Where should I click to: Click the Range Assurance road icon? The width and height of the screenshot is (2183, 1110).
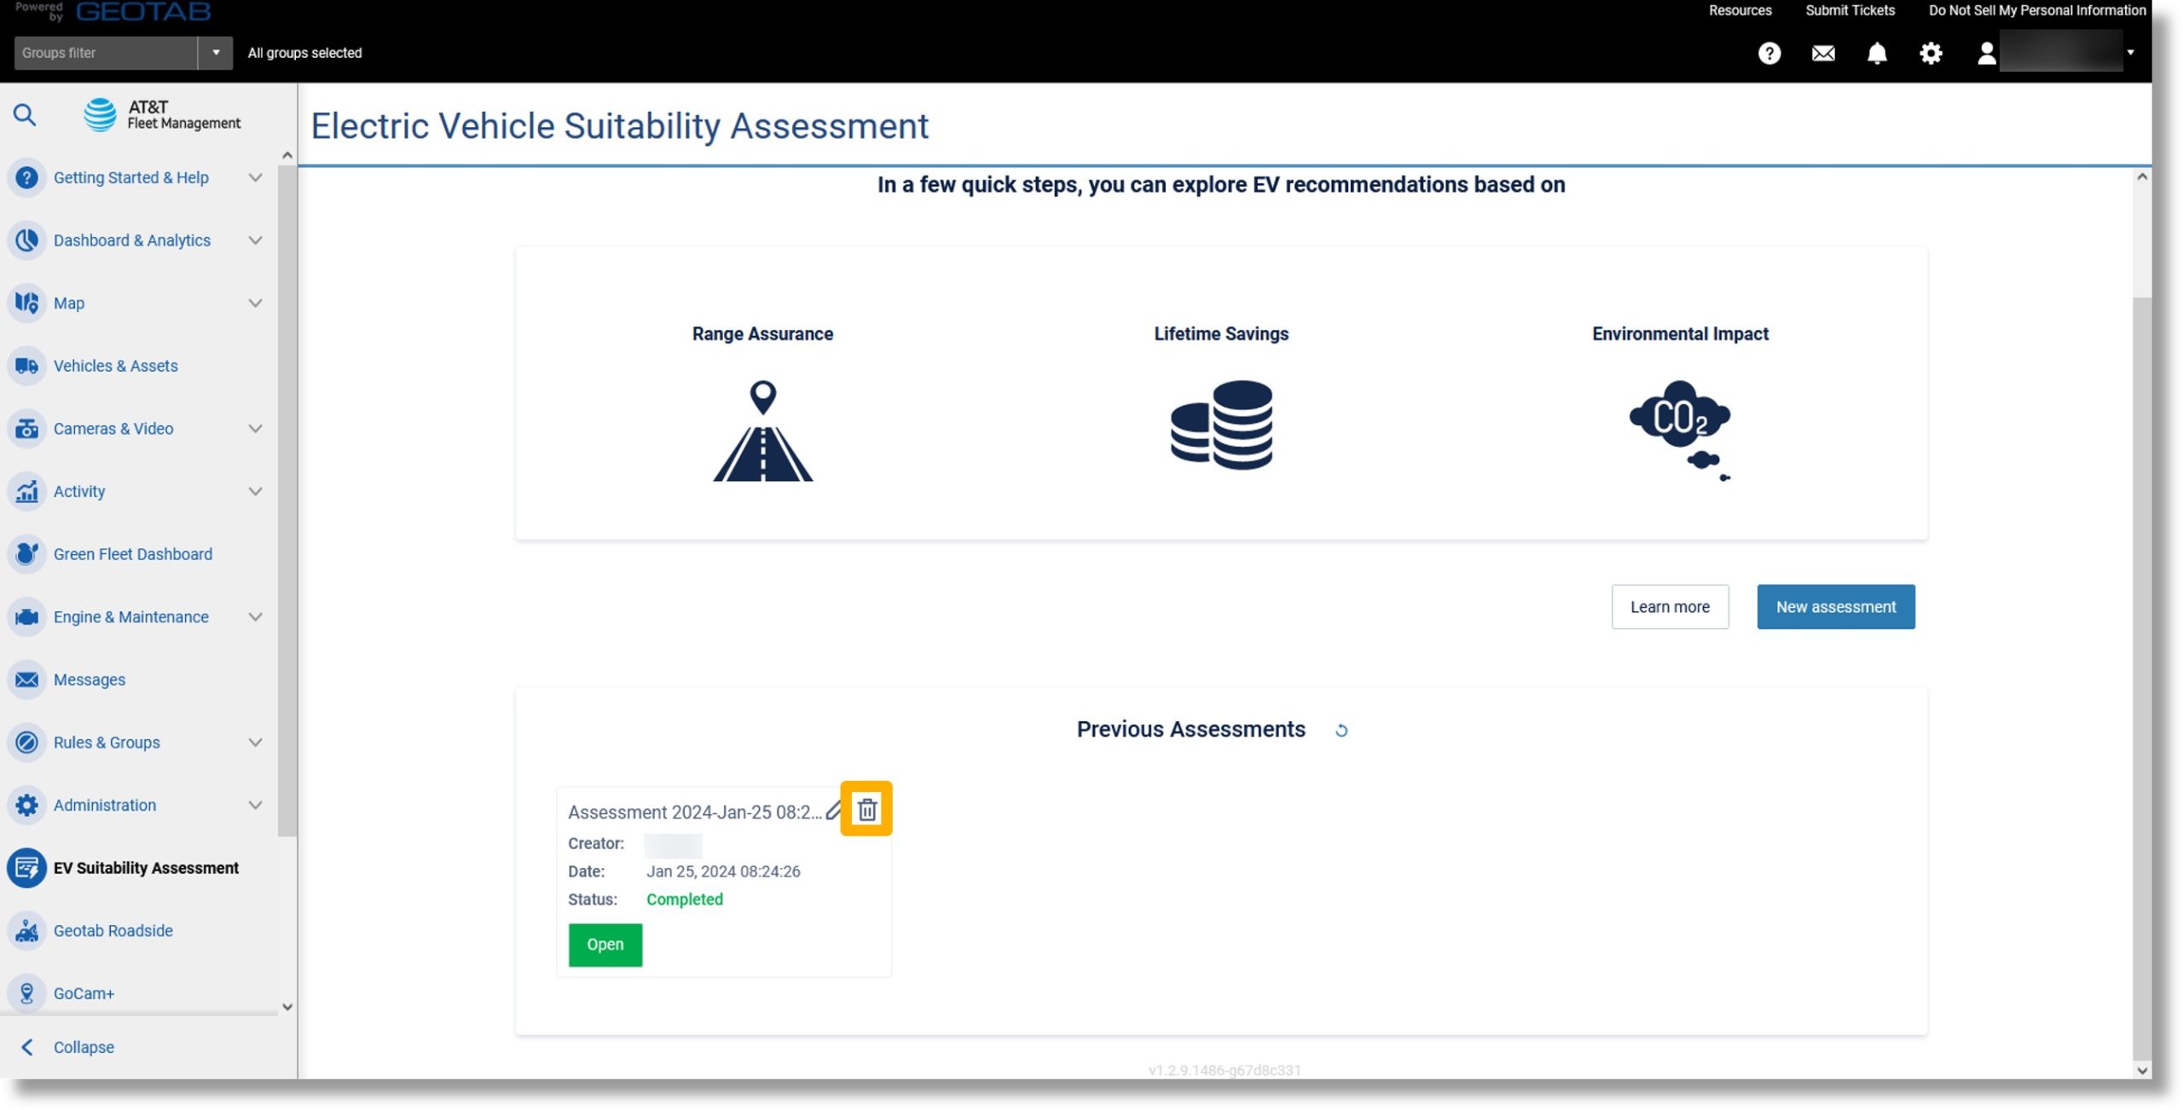761,431
